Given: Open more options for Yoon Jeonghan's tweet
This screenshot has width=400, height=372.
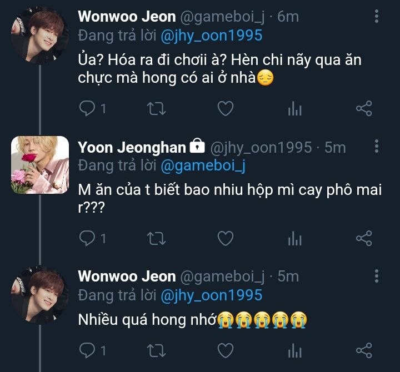Looking at the screenshot, I should point(377,147).
